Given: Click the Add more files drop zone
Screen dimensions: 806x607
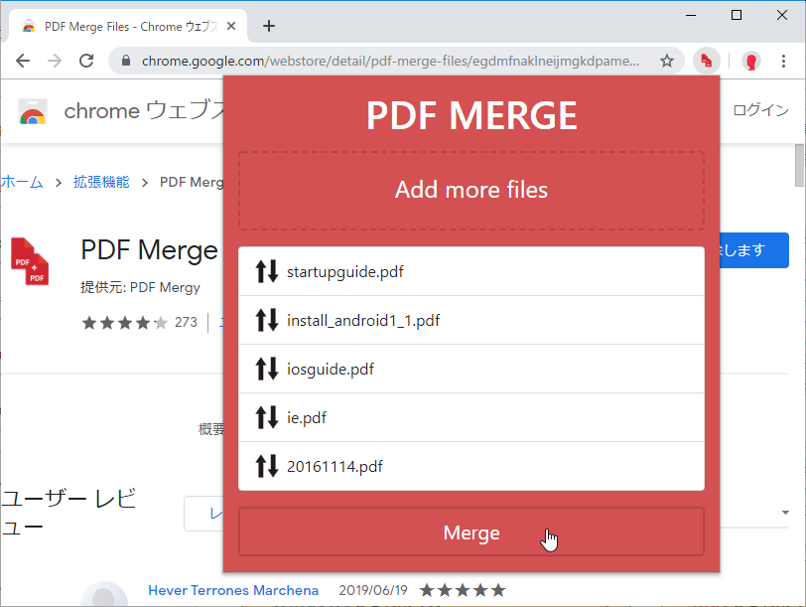Looking at the screenshot, I should (471, 191).
